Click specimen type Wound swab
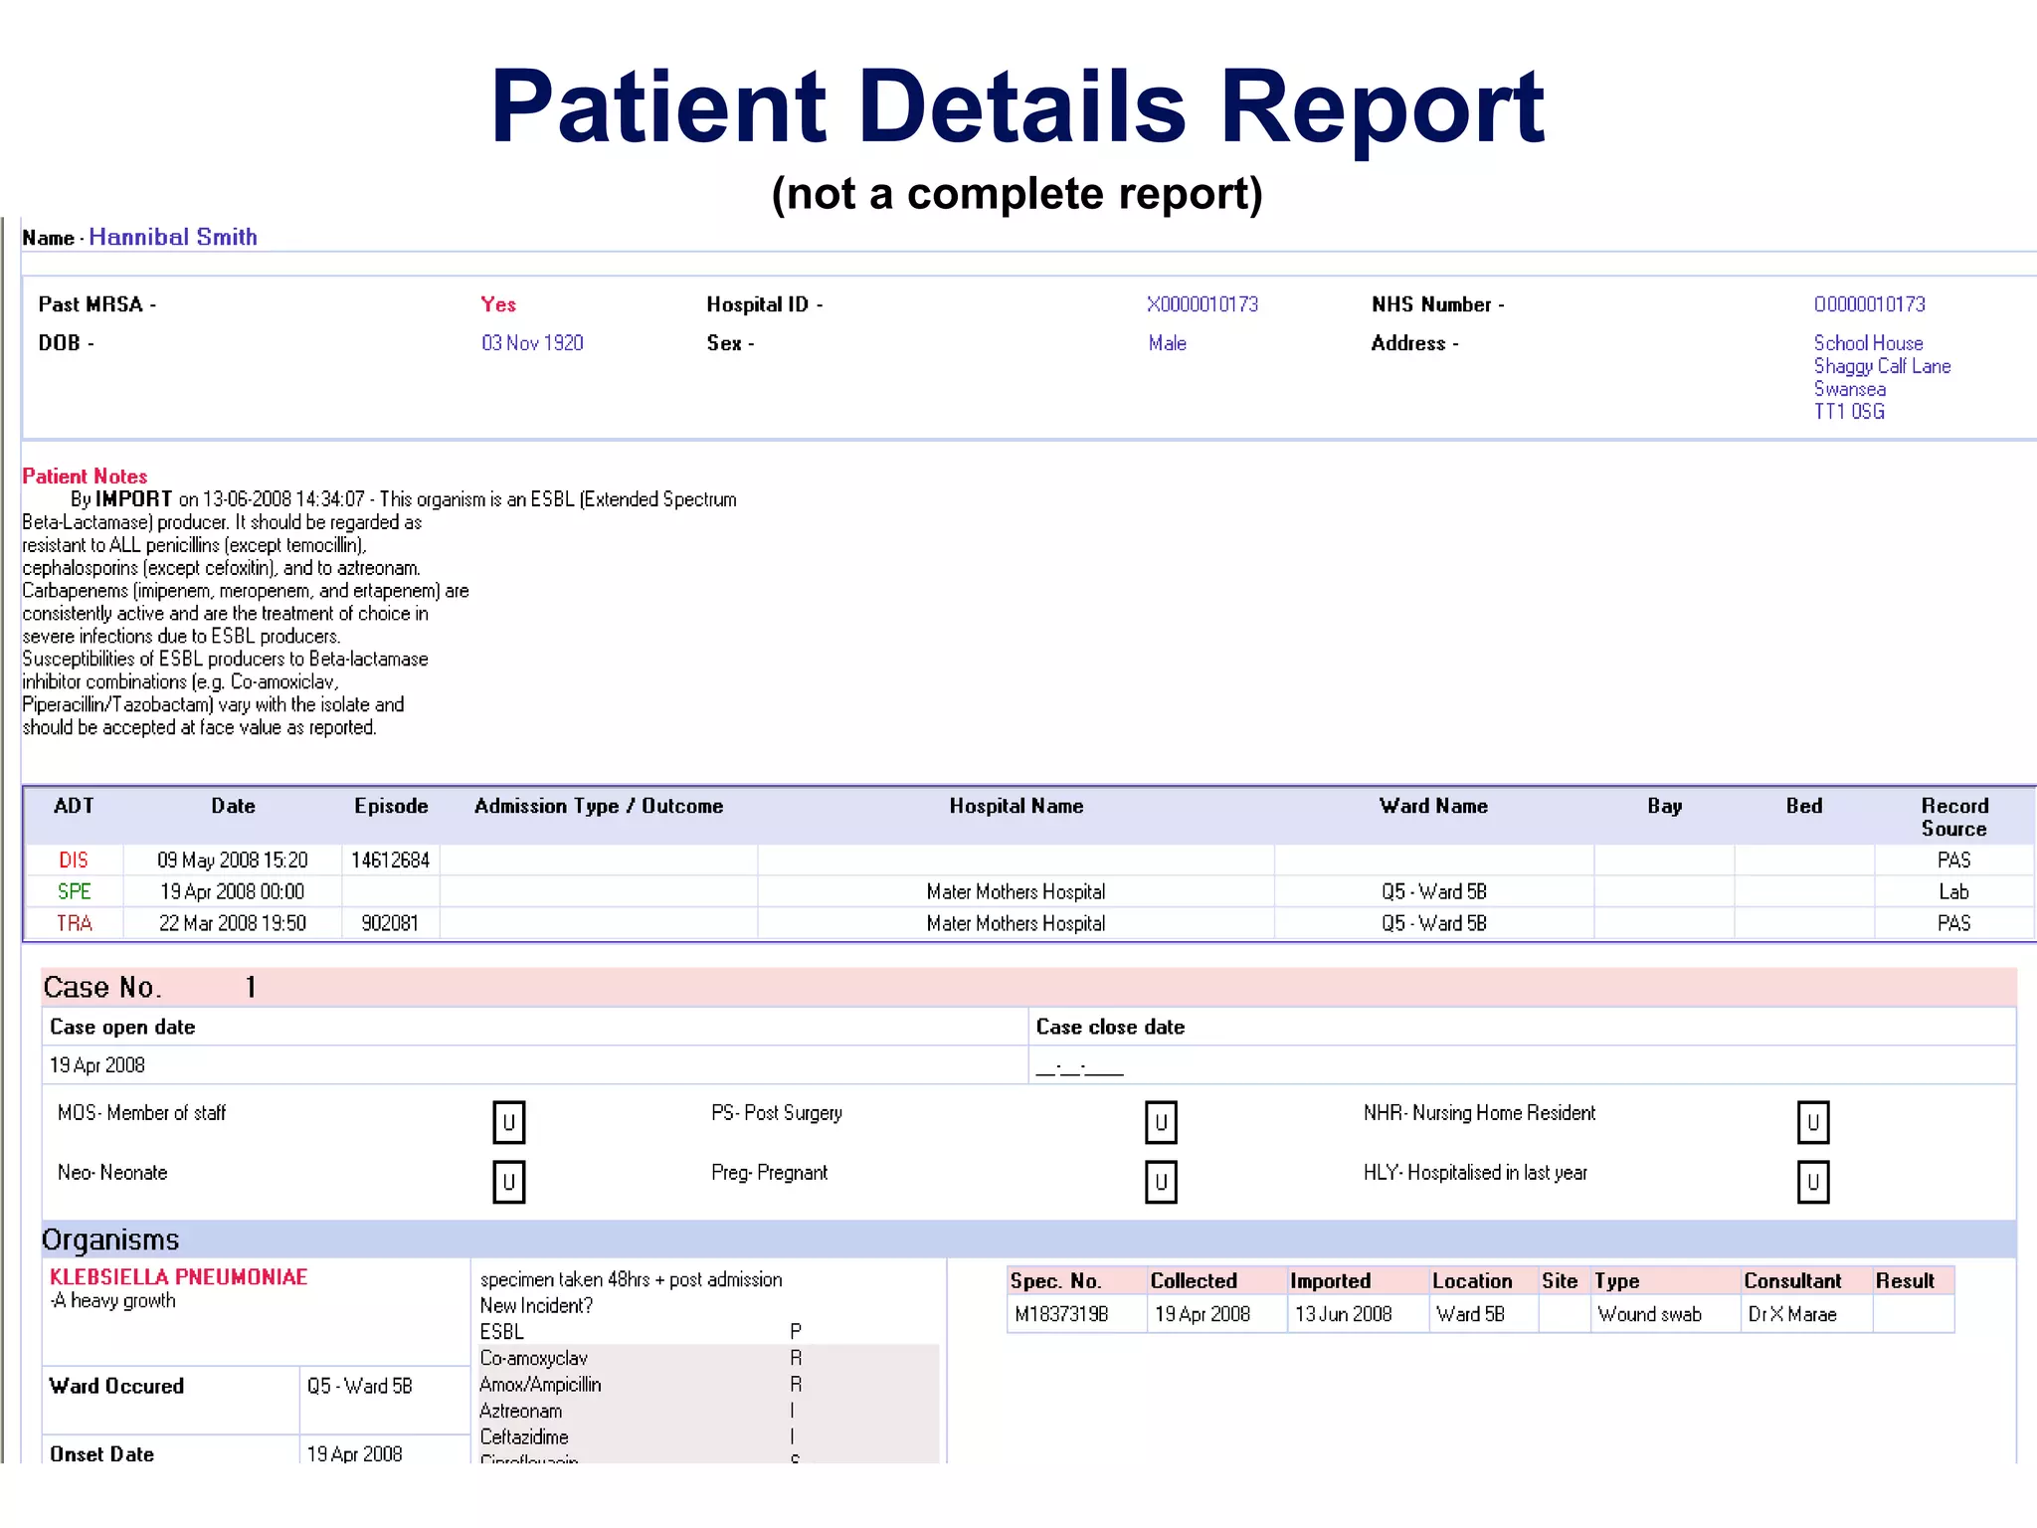Image resolution: width=2037 pixels, height=1528 pixels. point(1649,1314)
